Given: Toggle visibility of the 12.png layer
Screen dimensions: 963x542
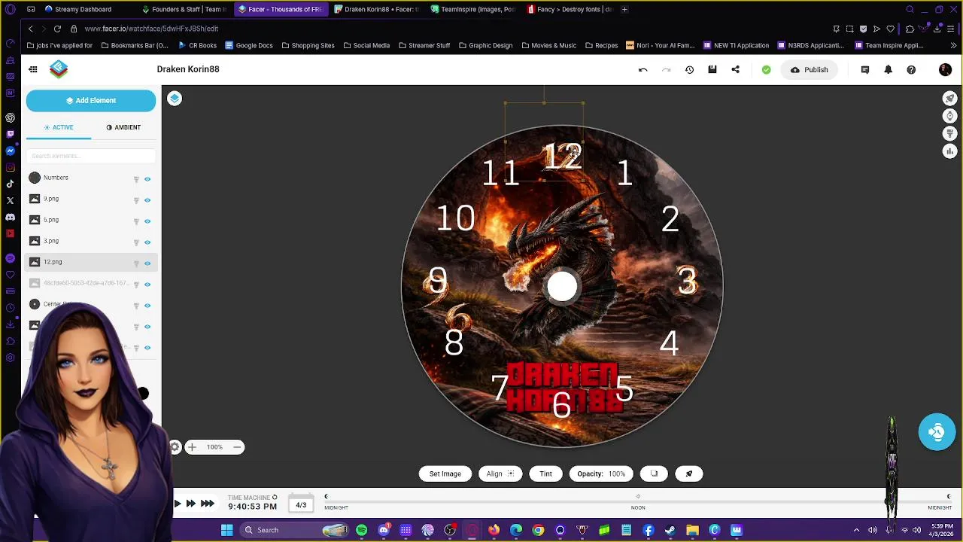Looking at the screenshot, I should coord(147,263).
